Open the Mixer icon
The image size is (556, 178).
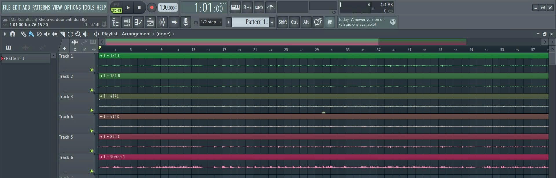(162, 22)
